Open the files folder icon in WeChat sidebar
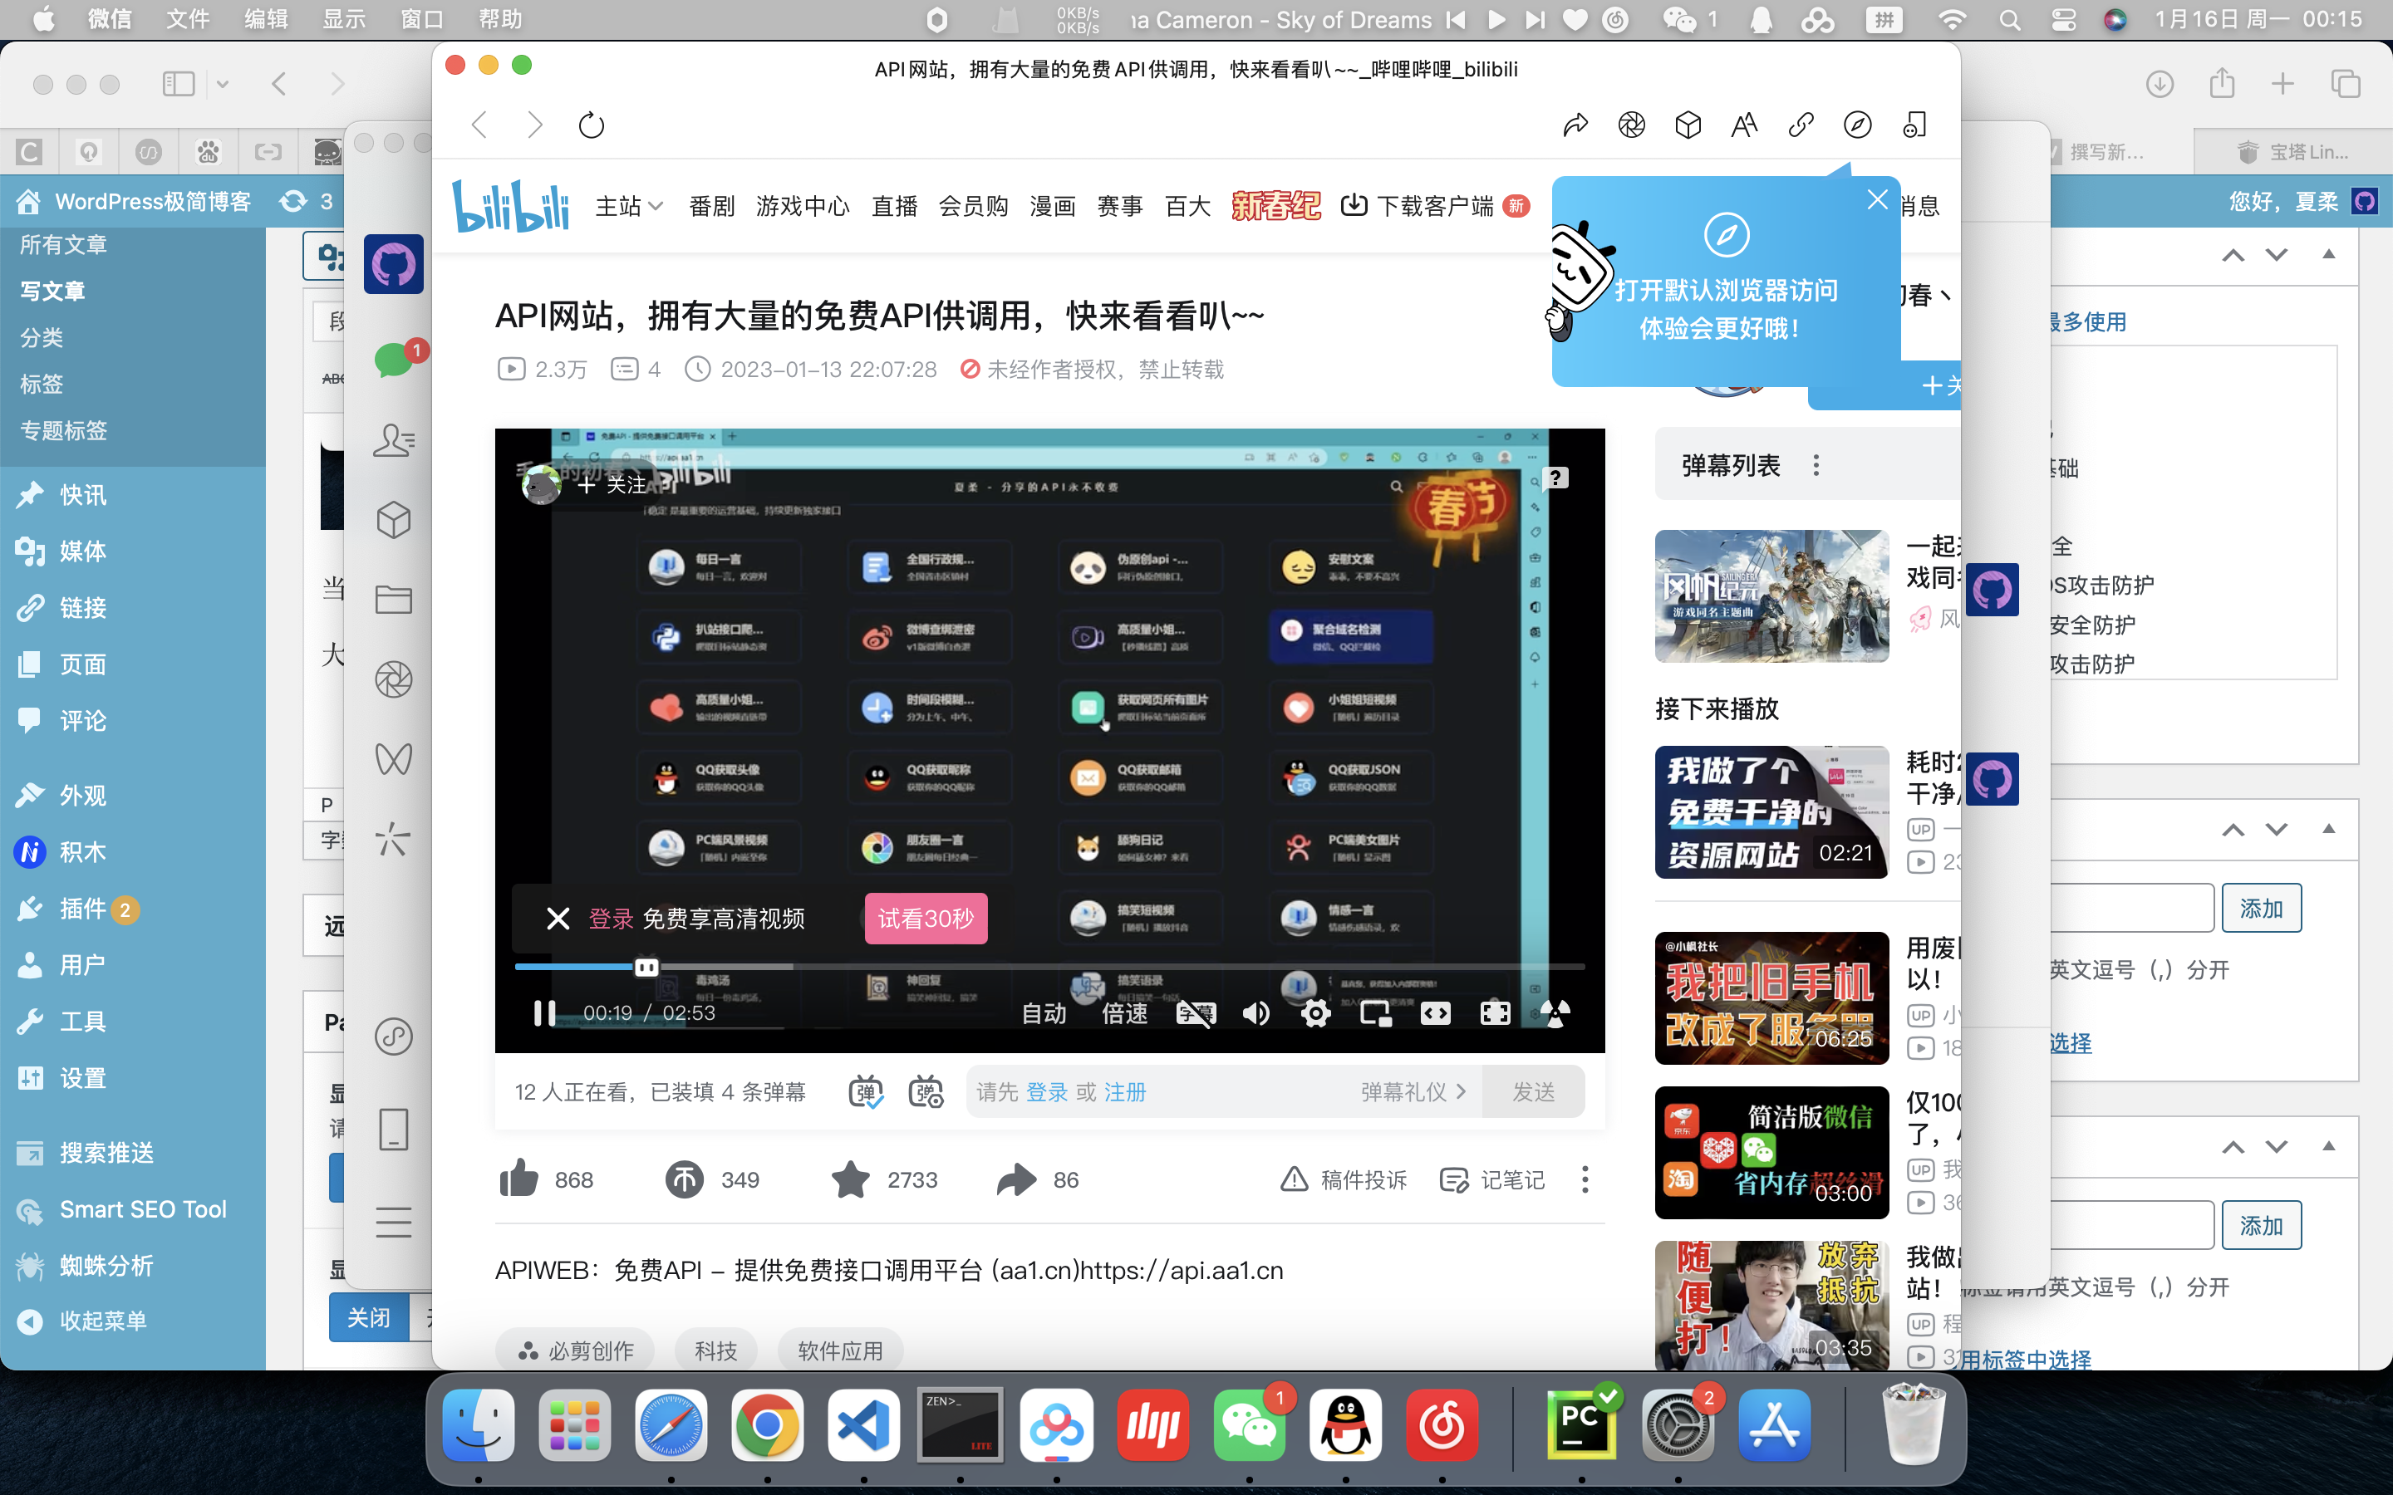2393x1495 pixels. pyautogui.click(x=394, y=599)
